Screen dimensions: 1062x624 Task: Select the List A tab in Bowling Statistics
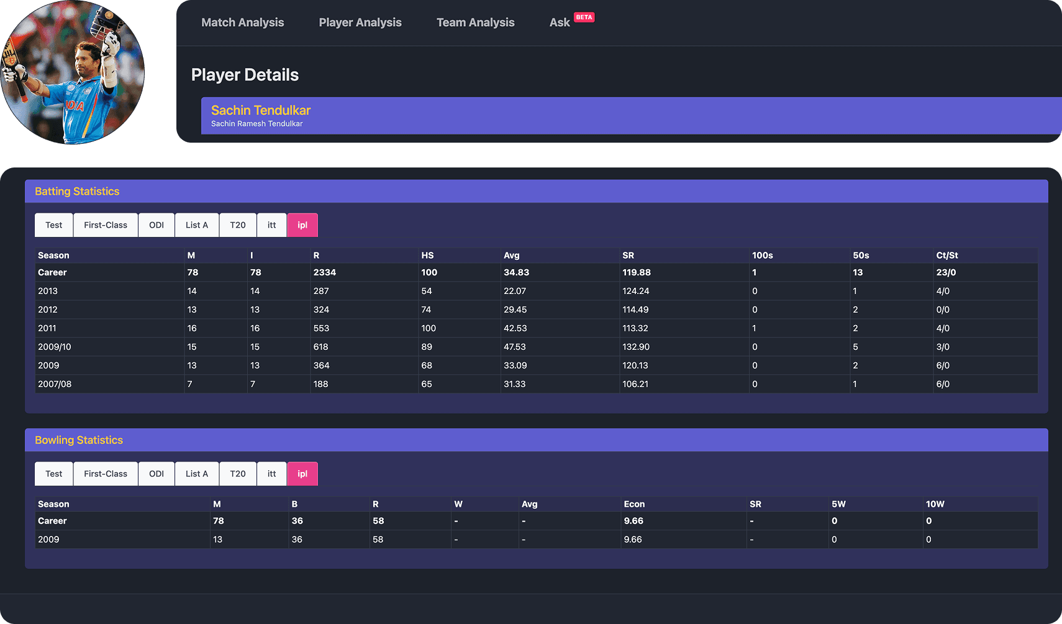click(x=197, y=474)
